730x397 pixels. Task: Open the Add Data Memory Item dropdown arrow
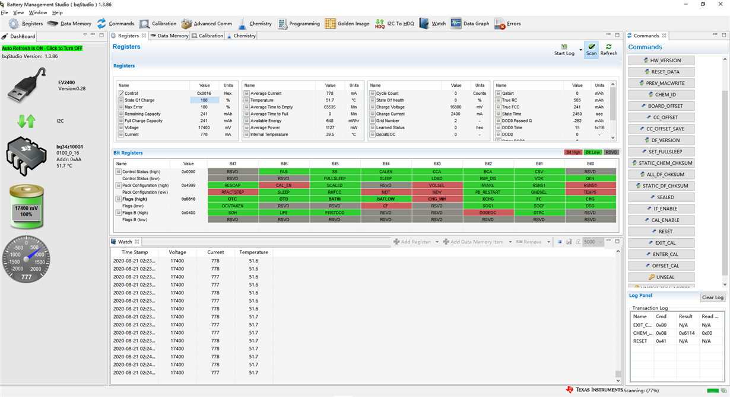pyautogui.click(x=510, y=242)
